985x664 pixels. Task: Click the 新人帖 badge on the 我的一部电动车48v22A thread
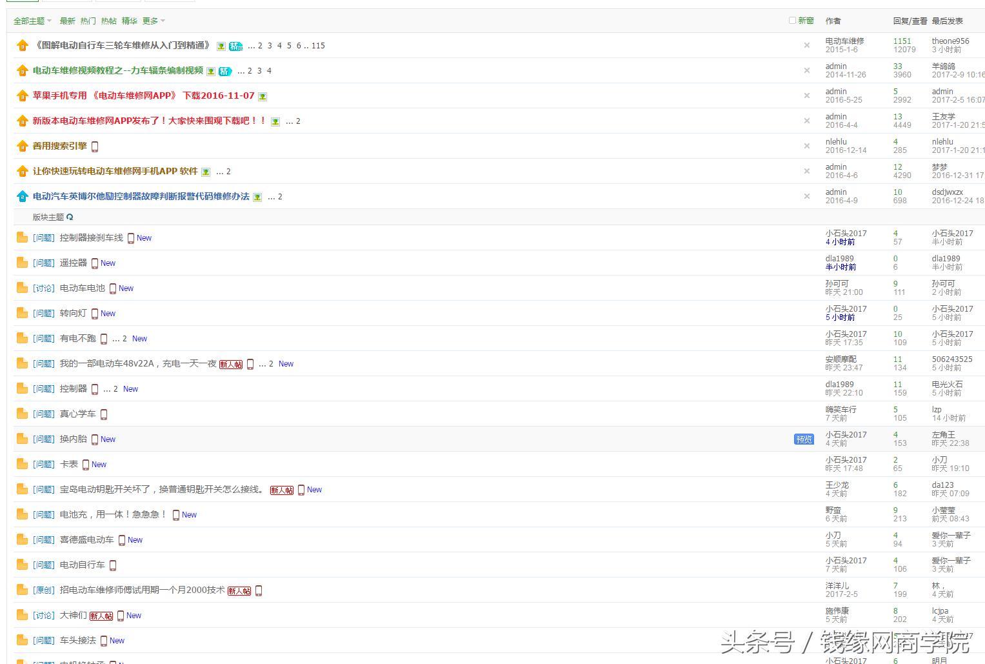coord(230,364)
